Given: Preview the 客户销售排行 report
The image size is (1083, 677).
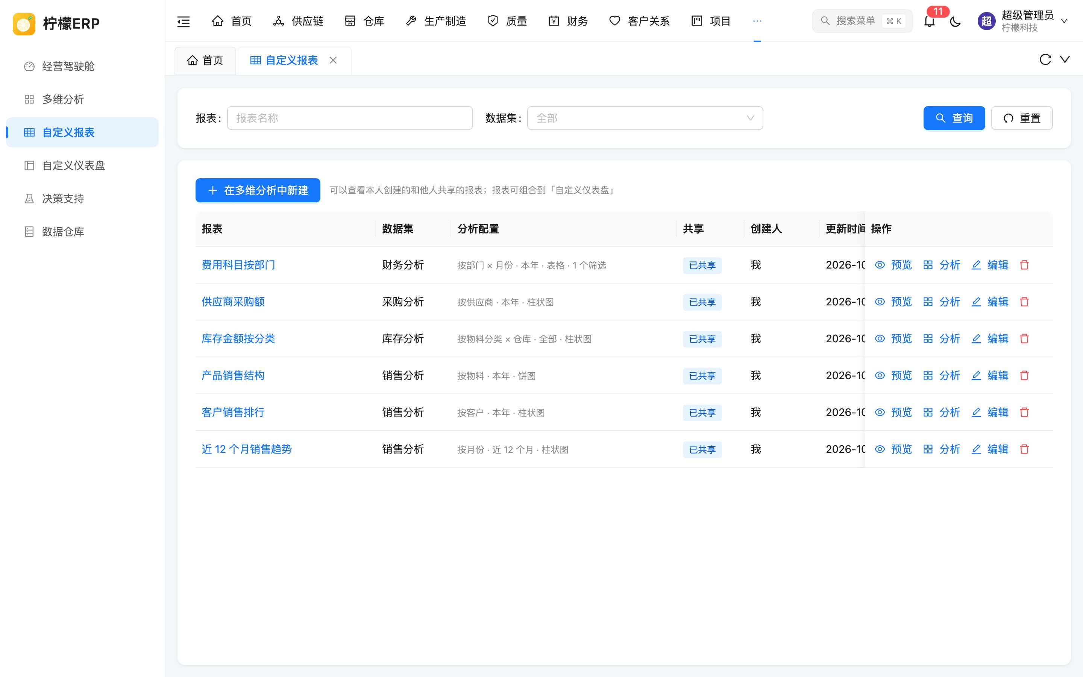Looking at the screenshot, I should (x=893, y=412).
